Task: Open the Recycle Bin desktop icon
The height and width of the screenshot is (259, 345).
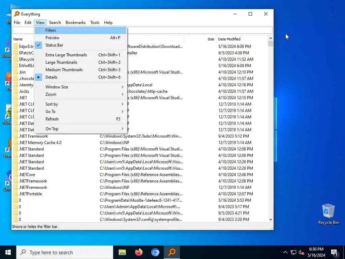Action: [x=328, y=214]
